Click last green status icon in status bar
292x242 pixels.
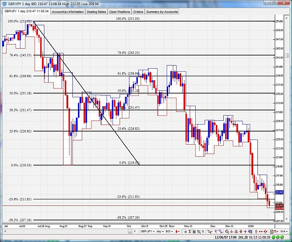pos(282,237)
